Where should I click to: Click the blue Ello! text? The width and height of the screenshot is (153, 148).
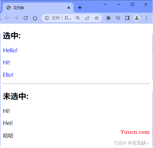(x=8, y=75)
